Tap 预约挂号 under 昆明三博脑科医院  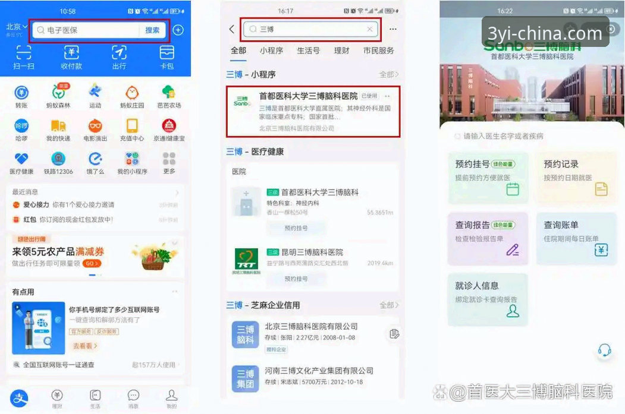click(296, 279)
